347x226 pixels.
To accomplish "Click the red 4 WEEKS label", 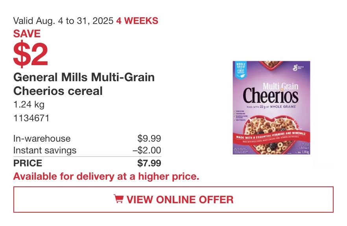I will pyautogui.click(x=137, y=21).
